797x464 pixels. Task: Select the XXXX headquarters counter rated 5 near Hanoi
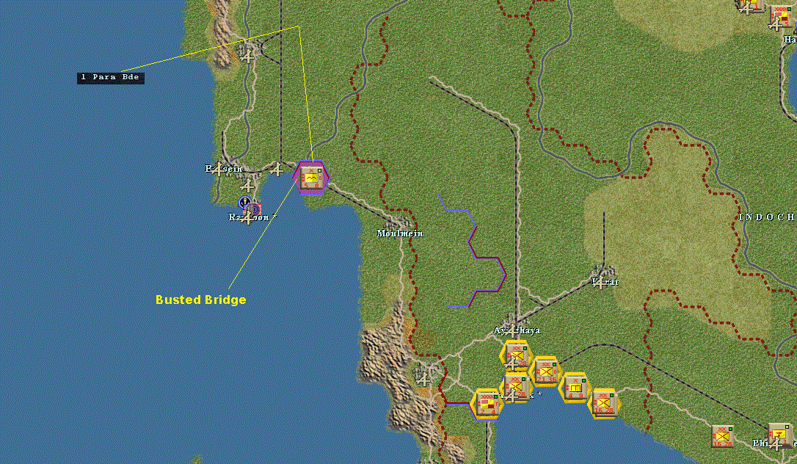point(781,17)
